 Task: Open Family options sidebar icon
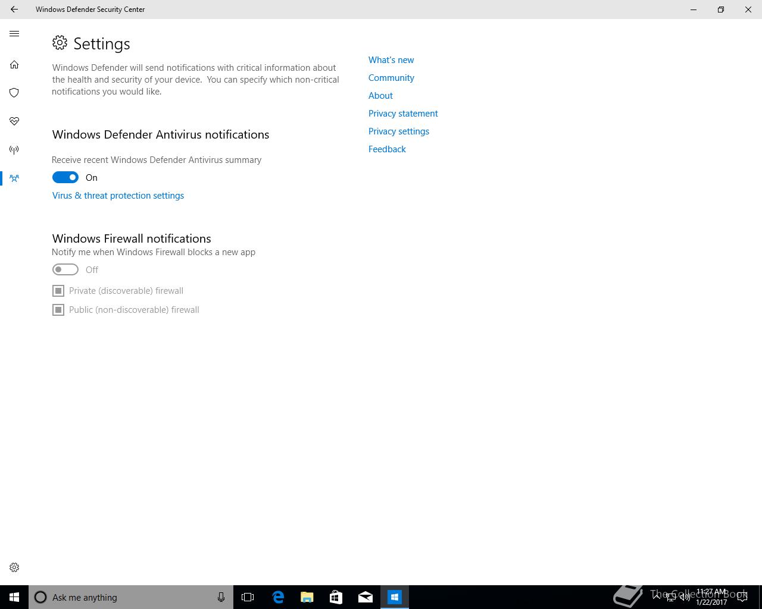point(14,178)
